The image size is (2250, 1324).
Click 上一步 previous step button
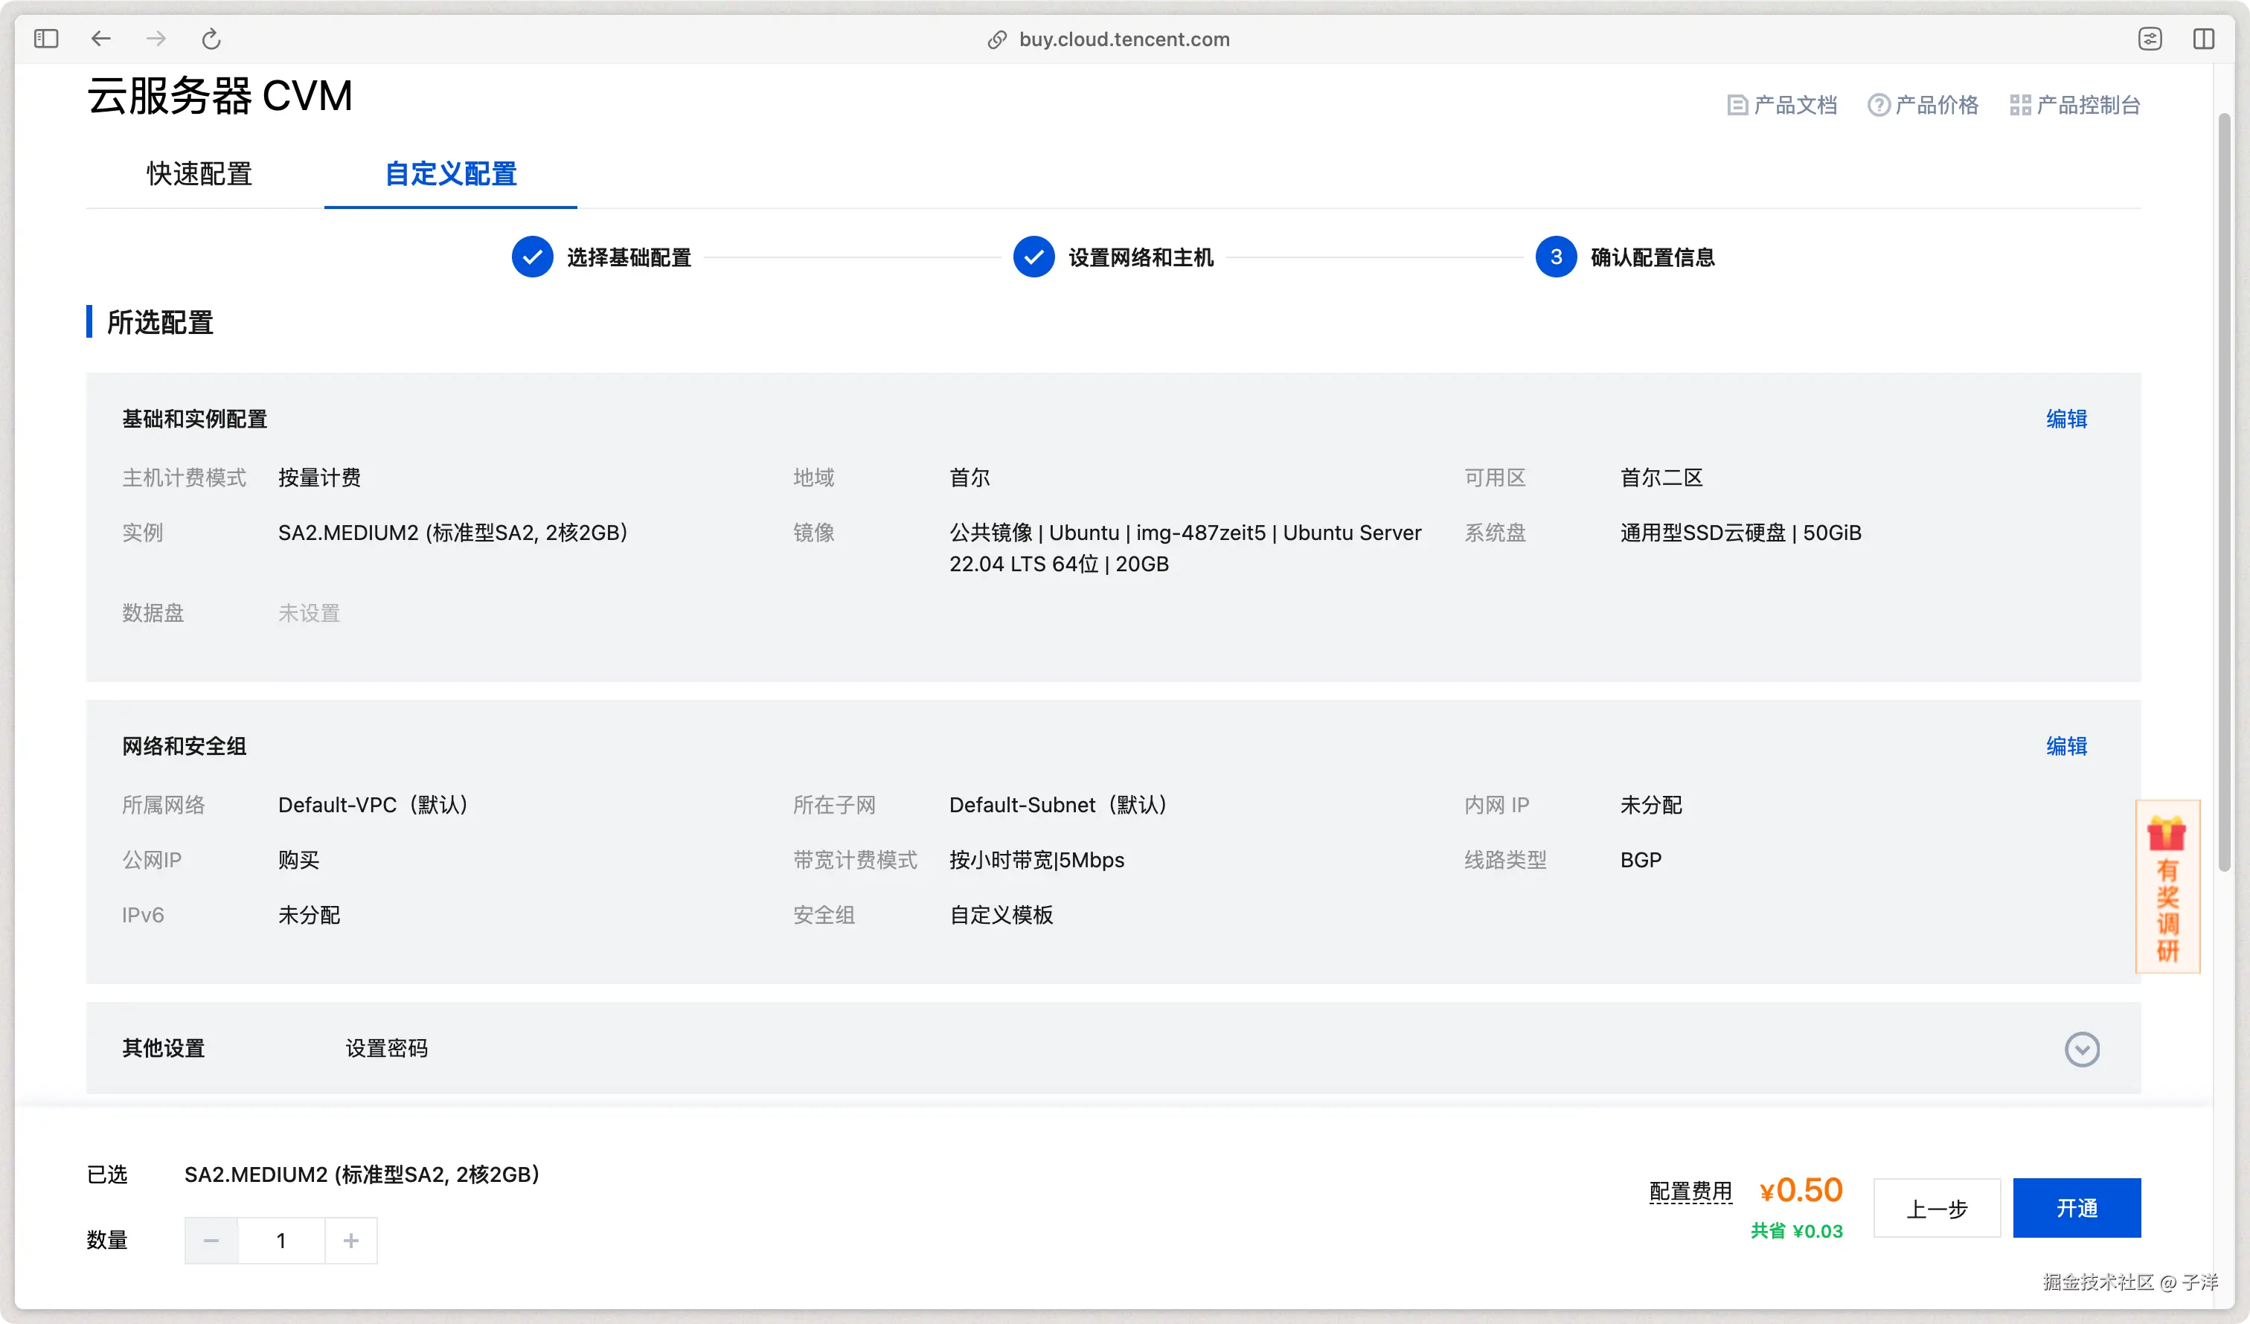pyautogui.click(x=1936, y=1208)
